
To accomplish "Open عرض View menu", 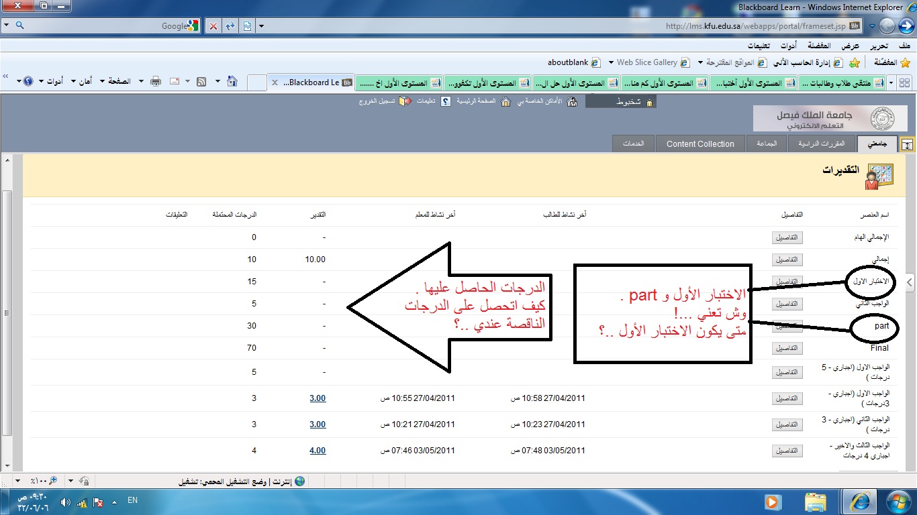I will click(851, 46).
